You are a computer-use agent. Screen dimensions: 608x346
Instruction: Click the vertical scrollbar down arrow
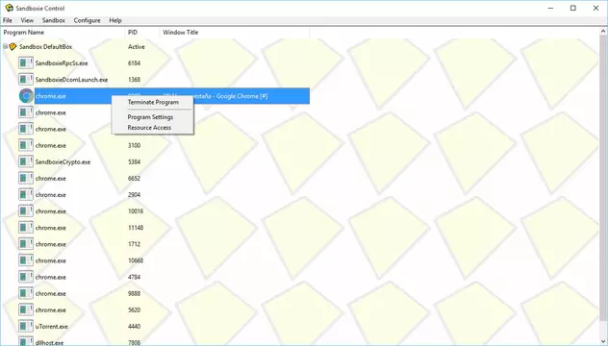click(603, 342)
